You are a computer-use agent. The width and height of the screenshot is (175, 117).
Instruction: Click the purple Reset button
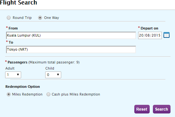click(x=142, y=109)
